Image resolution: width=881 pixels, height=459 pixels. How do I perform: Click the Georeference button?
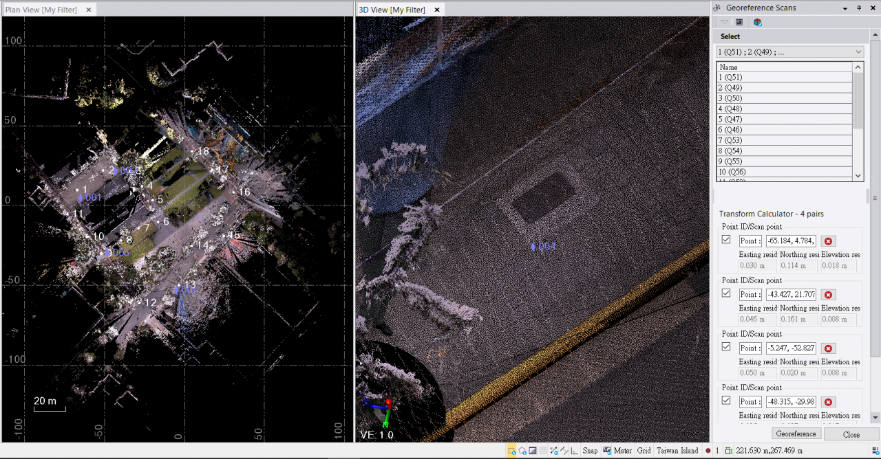796,434
